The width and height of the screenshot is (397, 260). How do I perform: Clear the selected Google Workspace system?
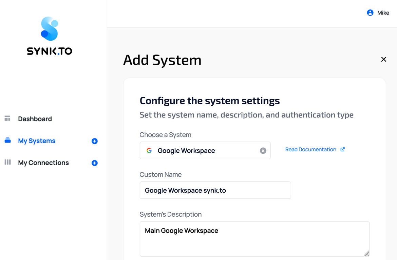click(263, 151)
